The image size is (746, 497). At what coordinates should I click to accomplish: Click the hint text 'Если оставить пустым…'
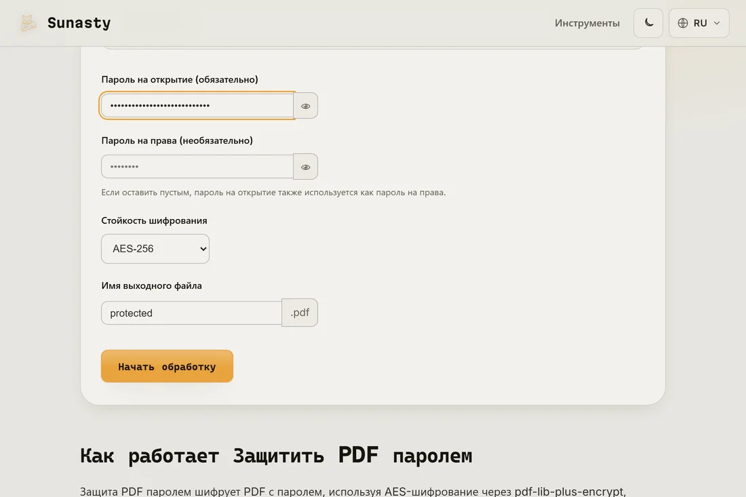273,192
